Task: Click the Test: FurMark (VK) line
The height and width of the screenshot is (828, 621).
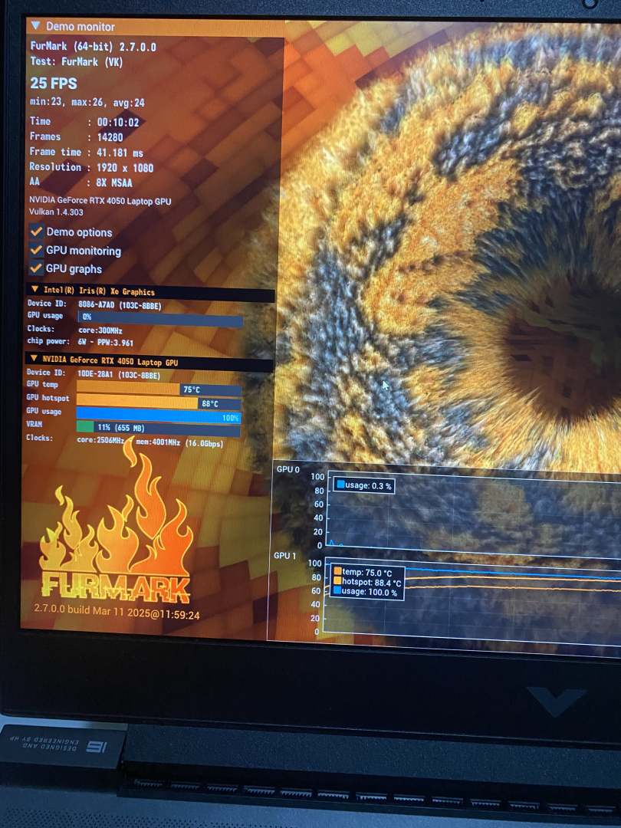Action: [x=77, y=62]
